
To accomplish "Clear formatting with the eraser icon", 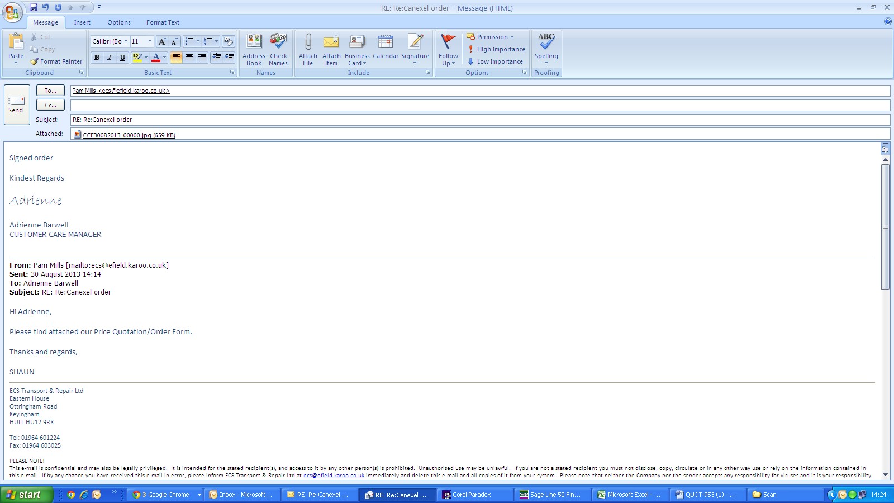I will tap(228, 41).
